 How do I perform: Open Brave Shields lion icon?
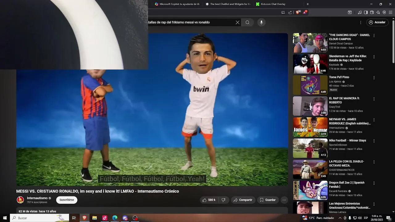pyautogui.click(x=297, y=12)
